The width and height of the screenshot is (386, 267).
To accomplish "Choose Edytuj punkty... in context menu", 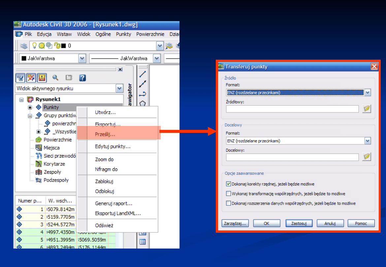I will coord(113,147).
